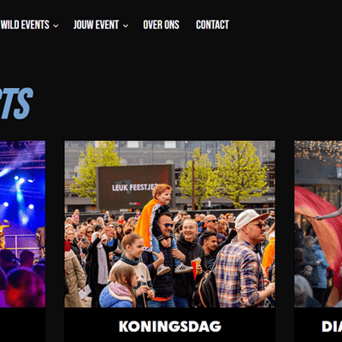The height and width of the screenshot is (342, 342).
Task: Expand the chevron next to WILD EVENTS
Action: [x=56, y=26]
